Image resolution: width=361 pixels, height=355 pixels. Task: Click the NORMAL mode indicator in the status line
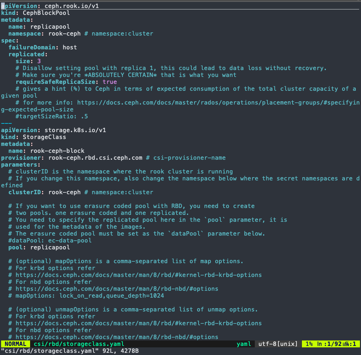[x=15, y=344]
